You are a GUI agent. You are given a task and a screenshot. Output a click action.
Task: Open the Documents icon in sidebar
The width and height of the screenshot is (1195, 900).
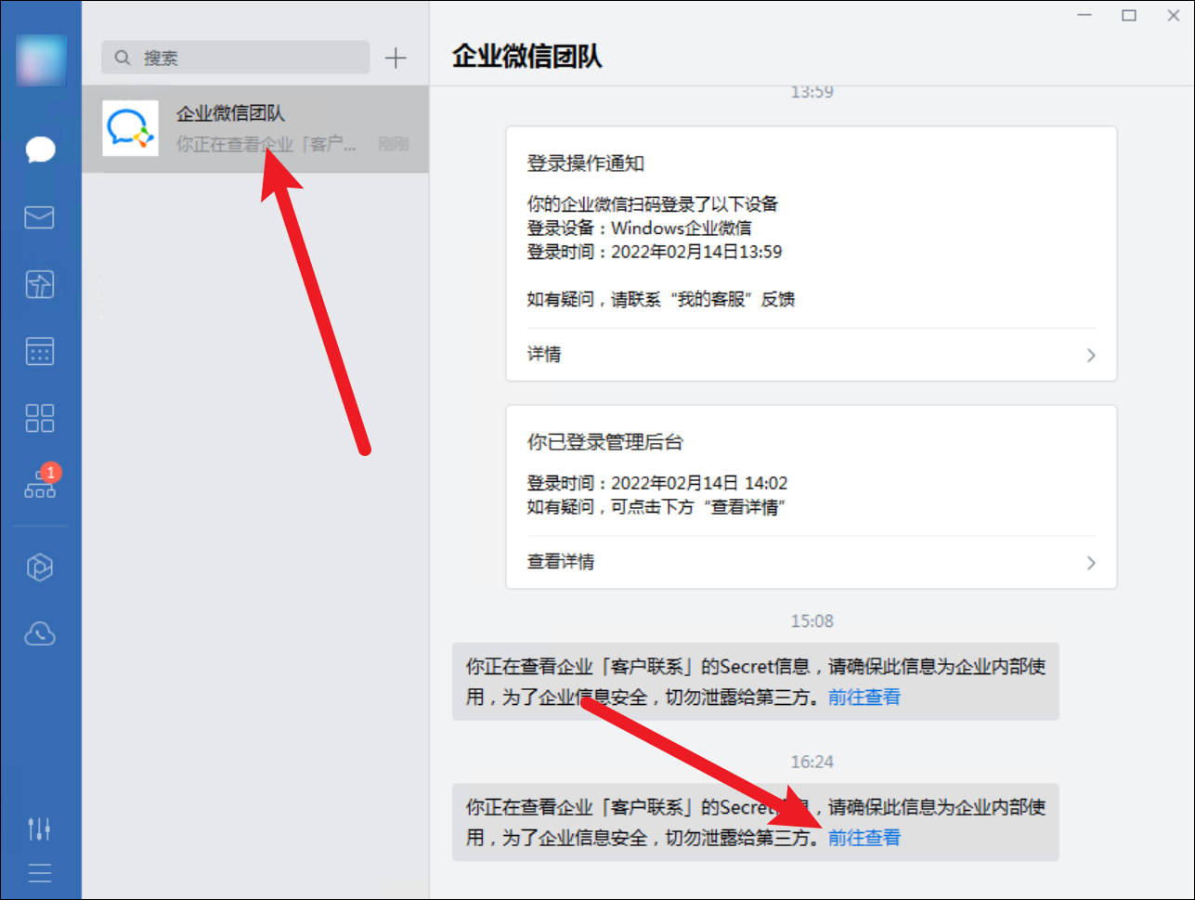(40, 284)
